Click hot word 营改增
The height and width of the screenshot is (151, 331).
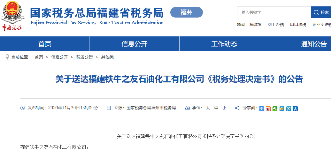[255, 25]
